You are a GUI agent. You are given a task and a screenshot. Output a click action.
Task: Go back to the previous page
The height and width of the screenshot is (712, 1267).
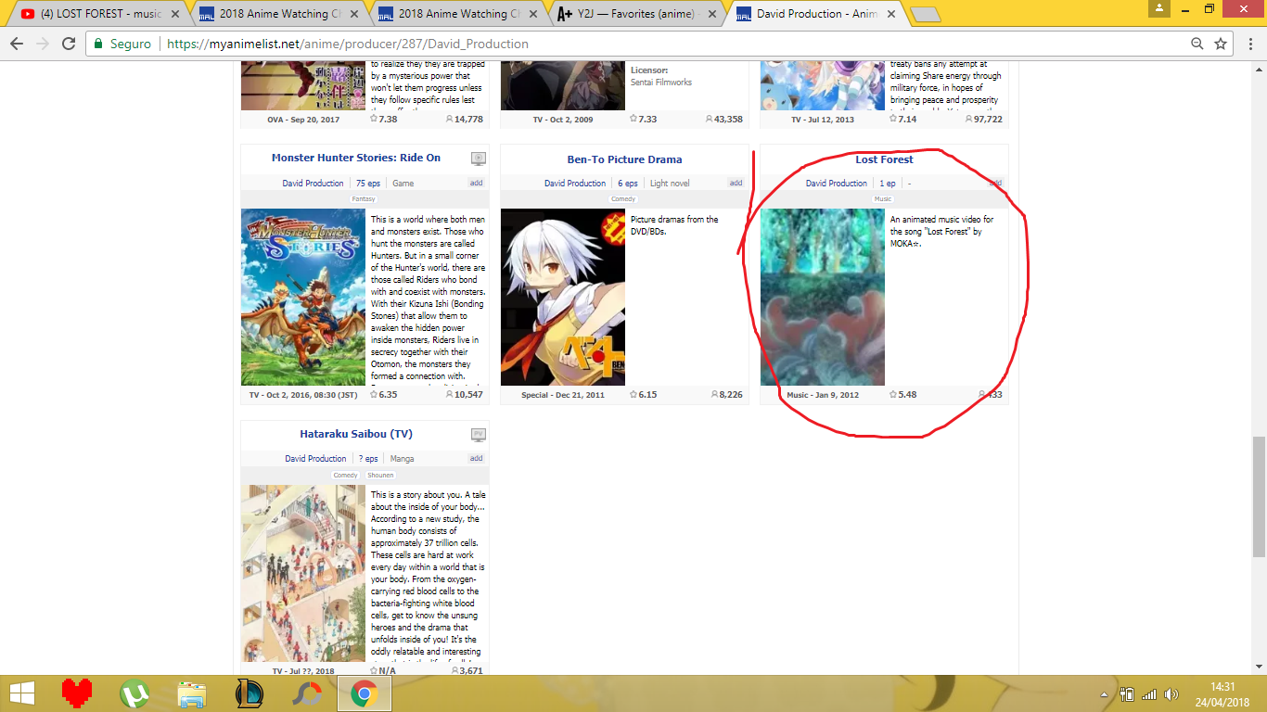click(x=17, y=44)
